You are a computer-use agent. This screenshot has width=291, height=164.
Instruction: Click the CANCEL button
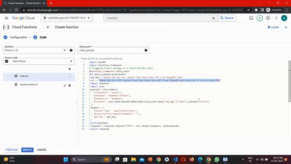pos(42,150)
